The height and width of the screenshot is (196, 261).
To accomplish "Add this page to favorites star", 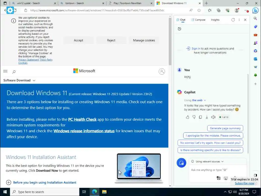I will (x=199, y=10).
